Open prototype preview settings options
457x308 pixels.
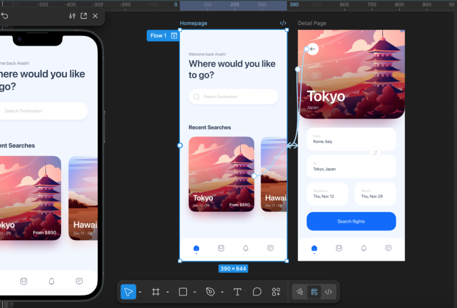(x=73, y=16)
